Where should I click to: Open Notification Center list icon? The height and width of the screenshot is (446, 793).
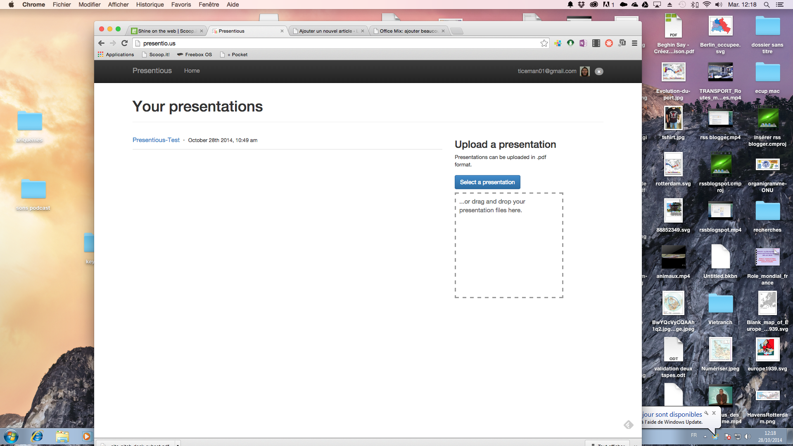coord(780,5)
